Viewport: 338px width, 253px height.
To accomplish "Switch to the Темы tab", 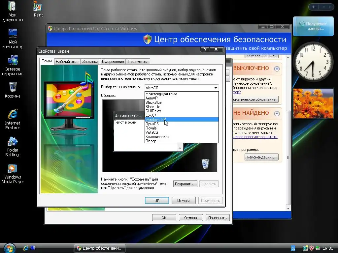I will (47, 61).
